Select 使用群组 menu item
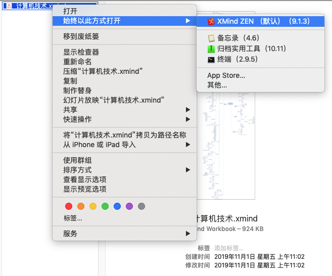This screenshot has height=276, width=332. click(124, 160)
